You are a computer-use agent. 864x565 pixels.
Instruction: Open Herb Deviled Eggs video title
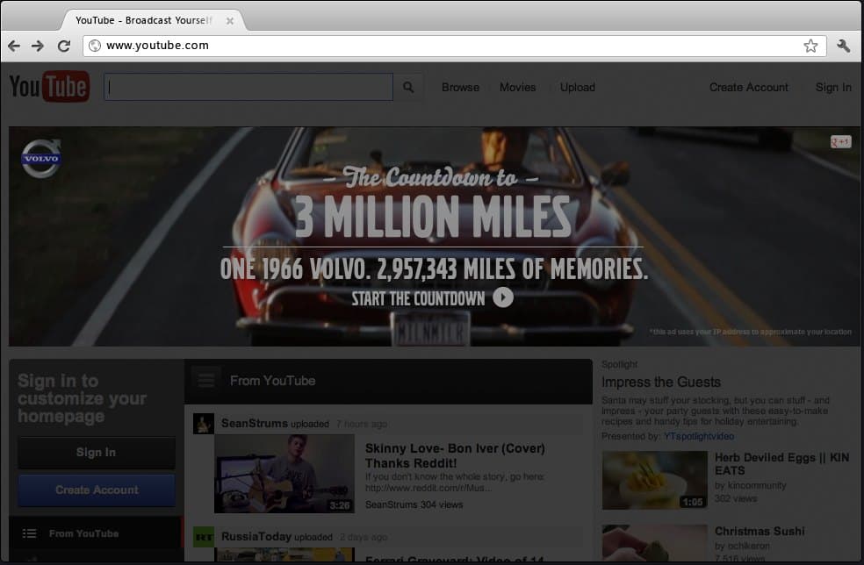(x=781, y=464)
